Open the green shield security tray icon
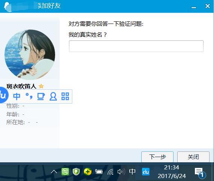Viewport: 214px width, 181px height. click(76, 172)
